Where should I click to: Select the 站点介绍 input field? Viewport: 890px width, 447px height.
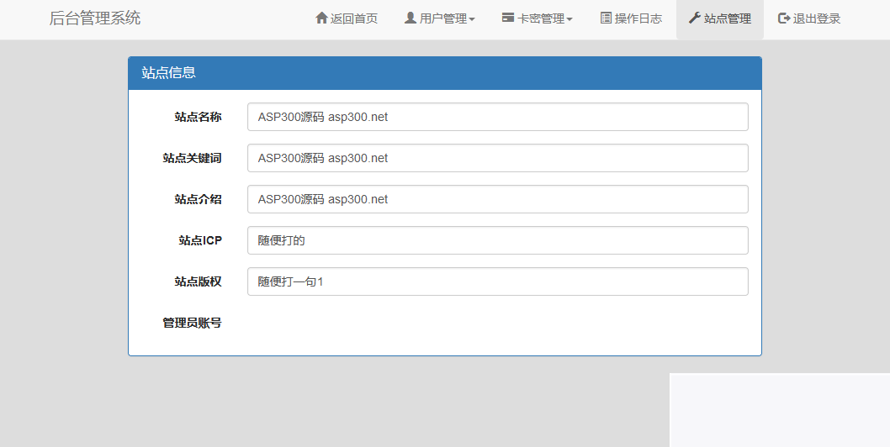497,199
